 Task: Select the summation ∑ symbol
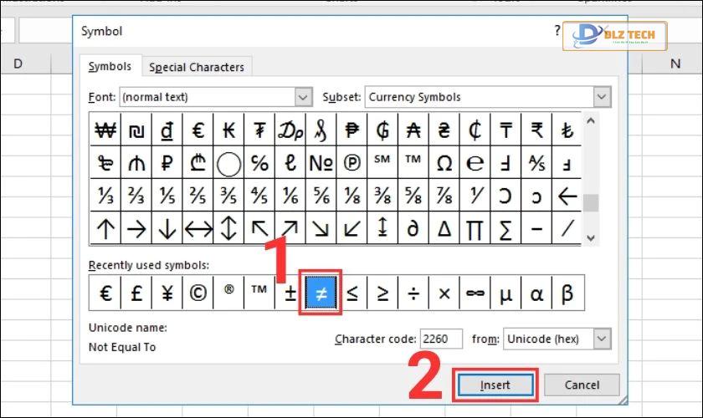(505, 228)
